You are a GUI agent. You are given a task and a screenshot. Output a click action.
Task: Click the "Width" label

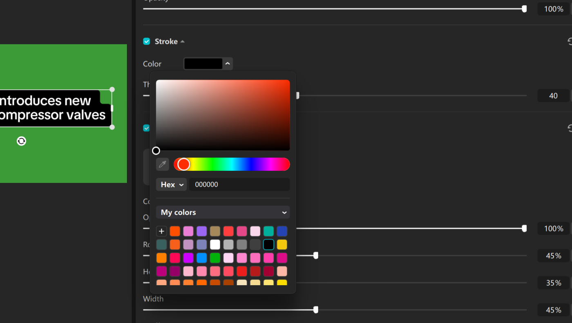click(x=153, y=299)
